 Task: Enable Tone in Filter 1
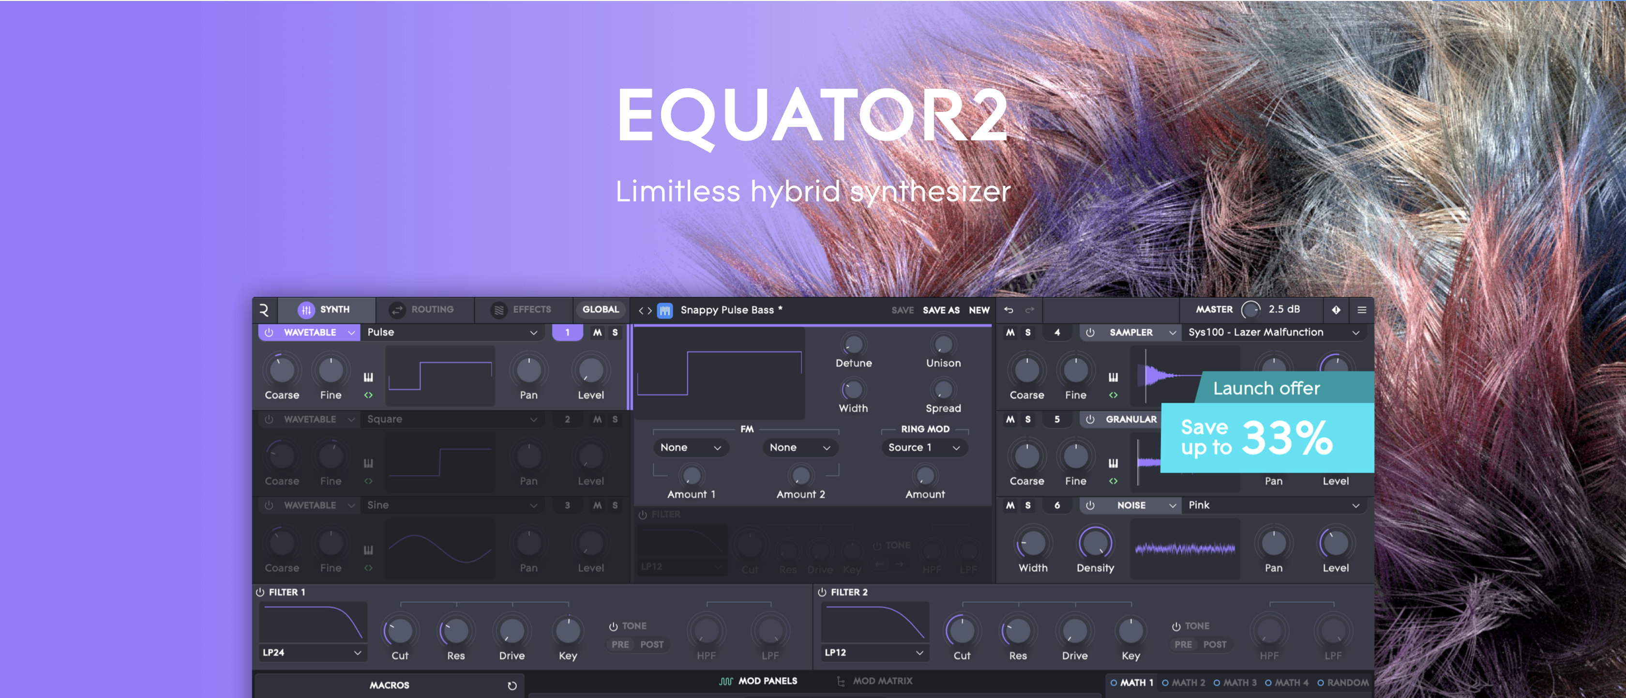[613, 626]
